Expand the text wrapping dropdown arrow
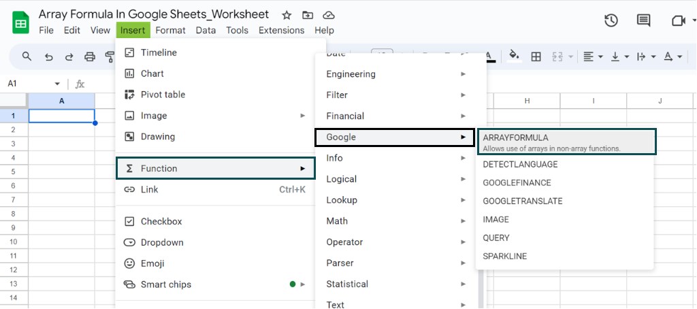The height and width of the screenshot is (309, 697). (x=653, y=57)
